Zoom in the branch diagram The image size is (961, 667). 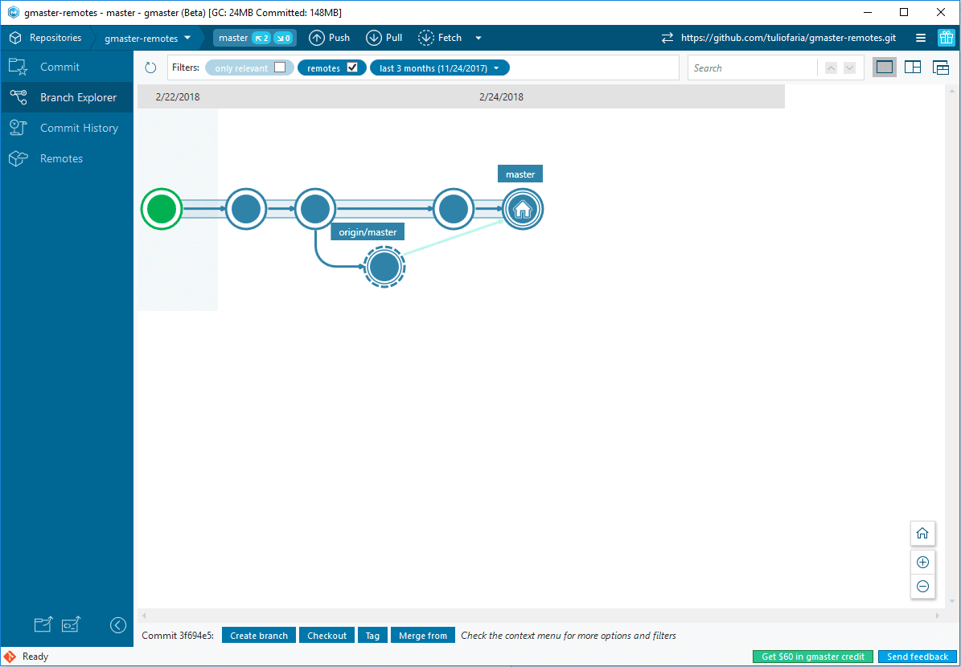[x=922, y=563]
